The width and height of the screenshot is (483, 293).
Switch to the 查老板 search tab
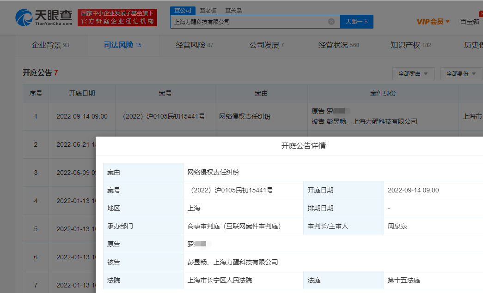click(208, 10)
